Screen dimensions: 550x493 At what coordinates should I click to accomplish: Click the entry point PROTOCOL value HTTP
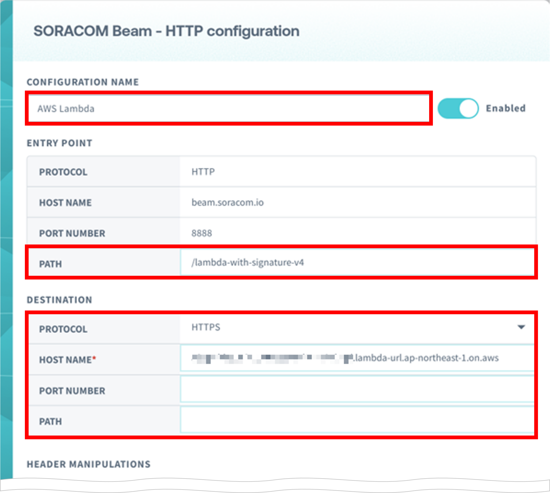(x=202, y=172)
